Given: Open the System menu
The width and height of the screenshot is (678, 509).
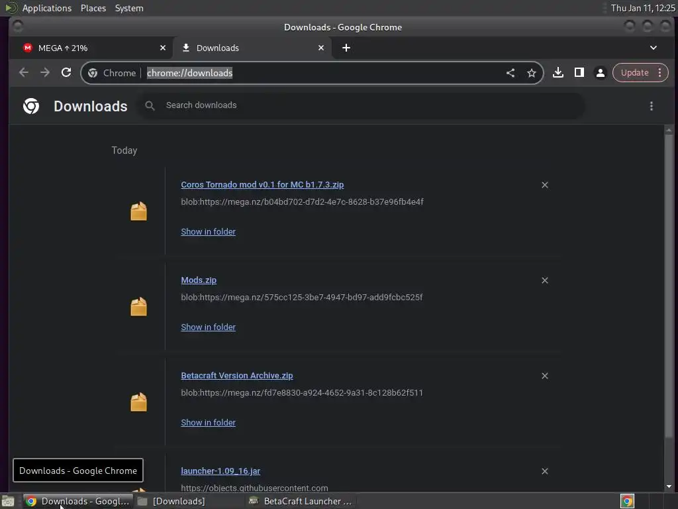Looking at the screenshot, I should [129, 8].
